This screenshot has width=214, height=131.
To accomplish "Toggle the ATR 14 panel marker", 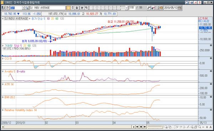I will tap(2, 84).
